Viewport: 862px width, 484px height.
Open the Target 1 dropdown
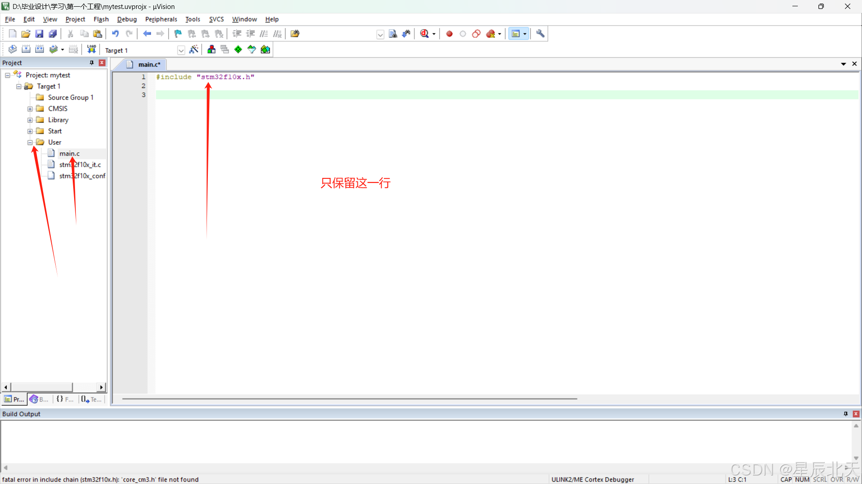(x=181, y=50)
